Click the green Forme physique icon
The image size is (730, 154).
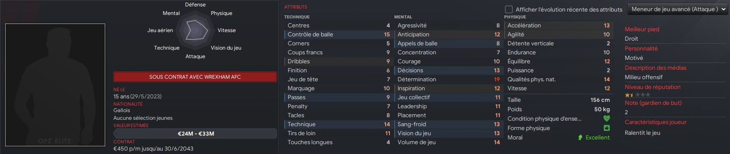coord(607,128)
